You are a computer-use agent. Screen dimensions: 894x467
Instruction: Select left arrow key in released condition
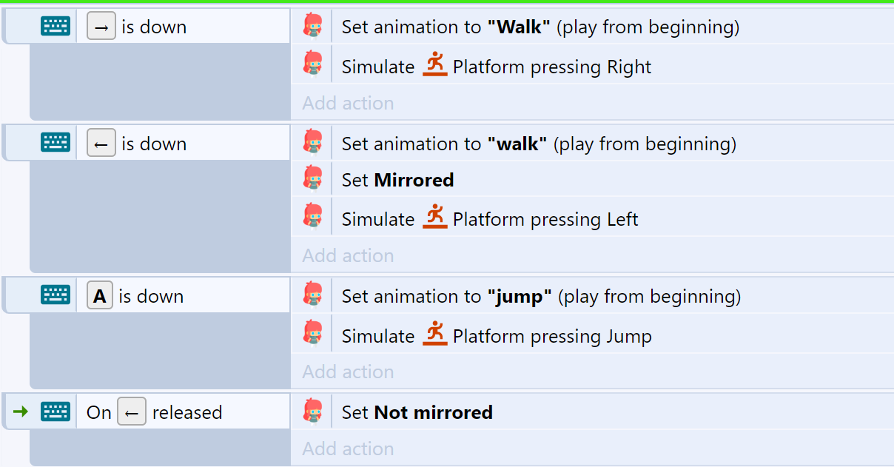(132, 411)
